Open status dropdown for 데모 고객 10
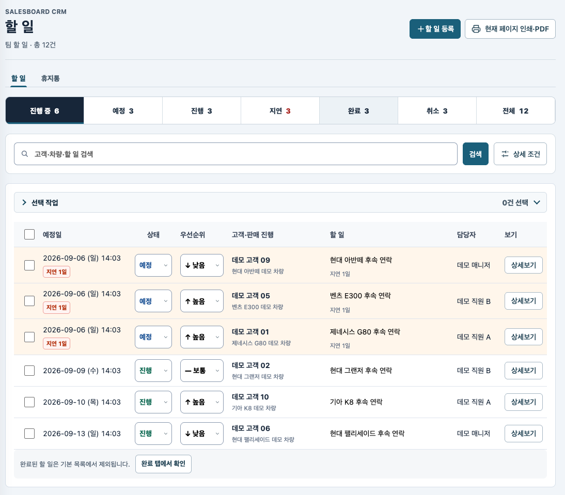Viewport: 565px width, 495px height. pos(153,402)
